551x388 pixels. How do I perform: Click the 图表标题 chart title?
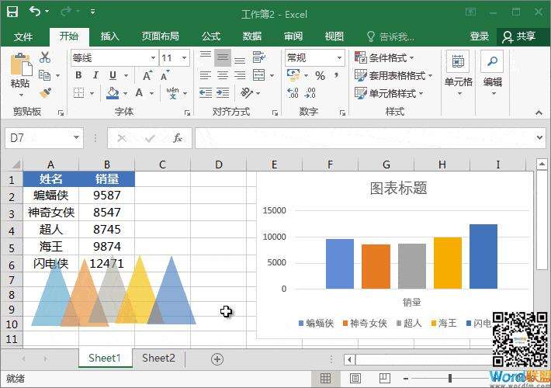pos(398,188)
